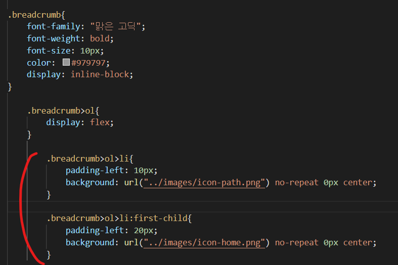
Task: Click the font-weight property name
Action: 53,38
